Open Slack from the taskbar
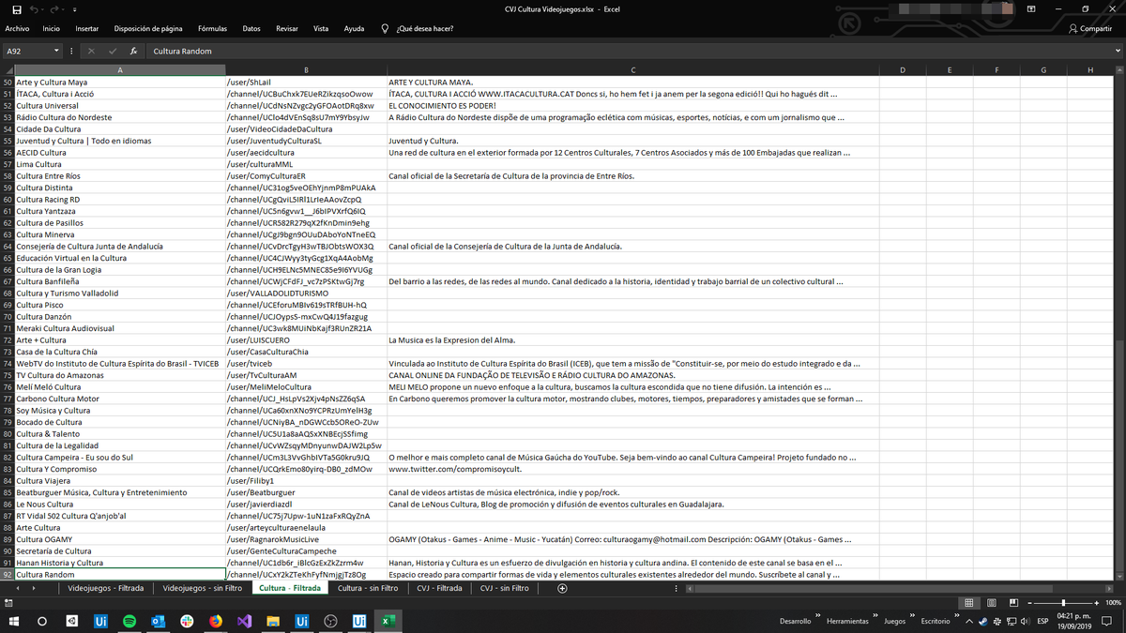 point(188,621)
